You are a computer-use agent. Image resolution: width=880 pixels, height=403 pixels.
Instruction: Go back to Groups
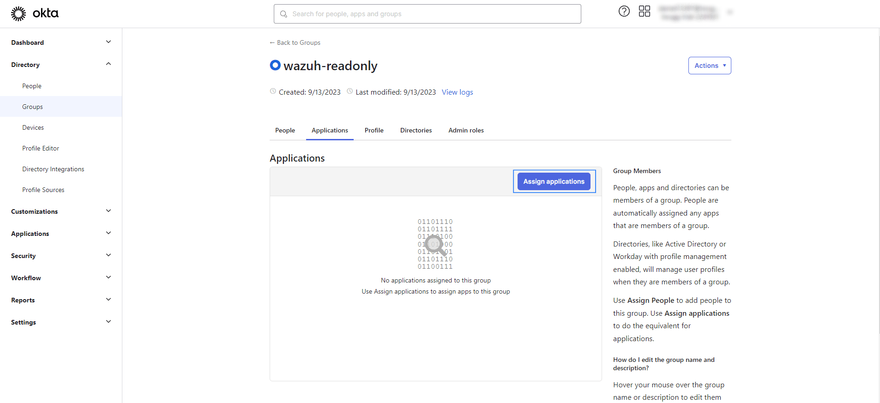[295, 42]
